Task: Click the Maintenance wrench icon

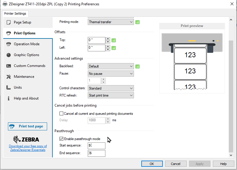Action: [9, 77]
